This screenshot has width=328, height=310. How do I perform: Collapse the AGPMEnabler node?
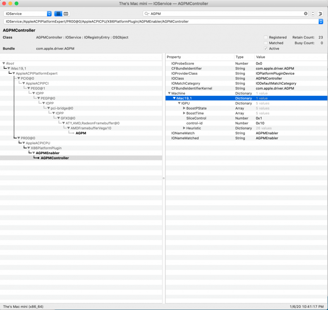click(34, 153)
